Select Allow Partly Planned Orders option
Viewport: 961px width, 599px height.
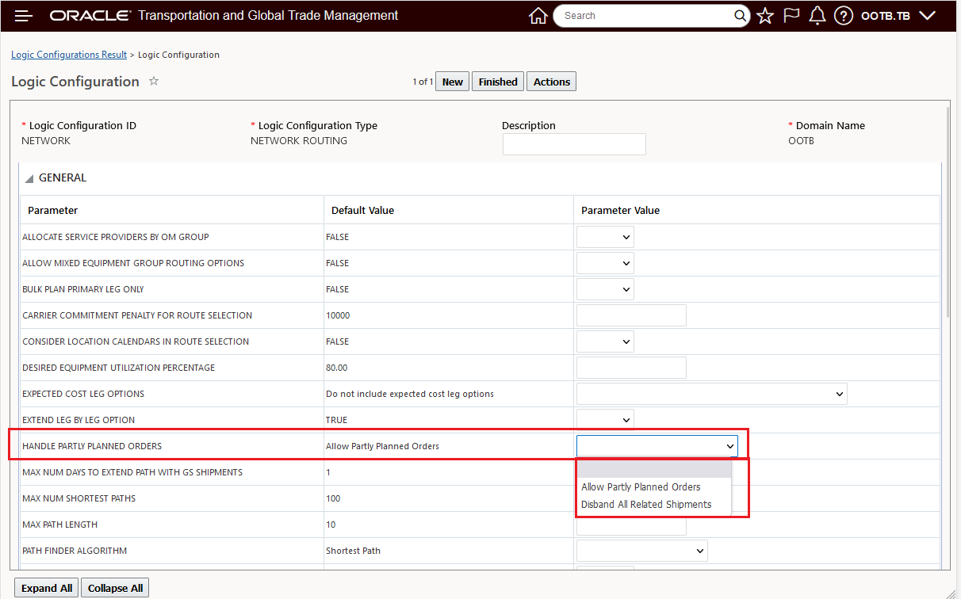click(x=641, y=487)
